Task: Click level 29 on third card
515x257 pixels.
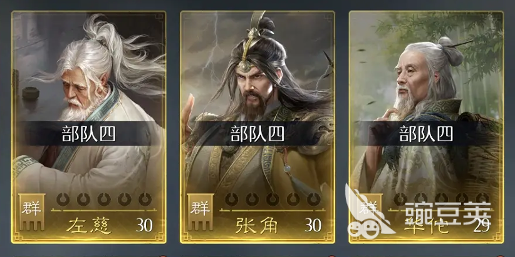Action: [x=482, y=225]
